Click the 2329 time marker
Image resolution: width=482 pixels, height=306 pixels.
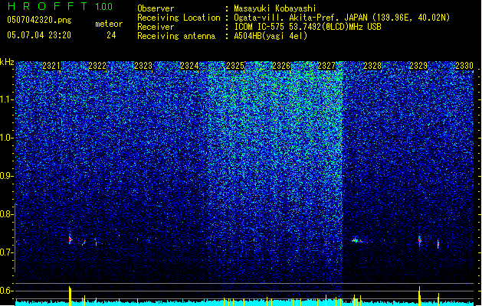click(x=418, y=66)
